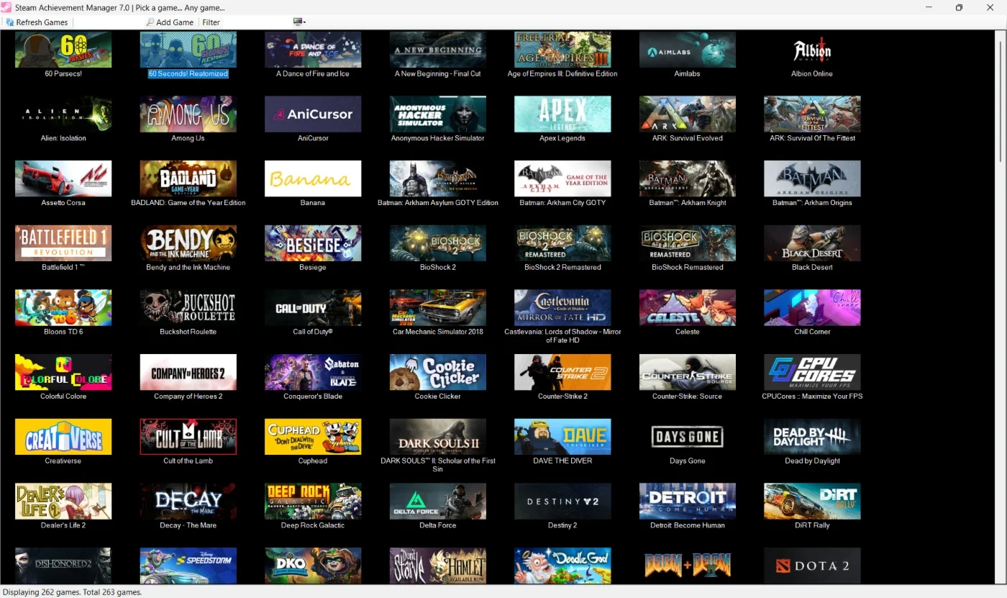This screenshot has height=598, width=1007.
Task: Open the game type filter dropdown icon
Action: point(299,22)
